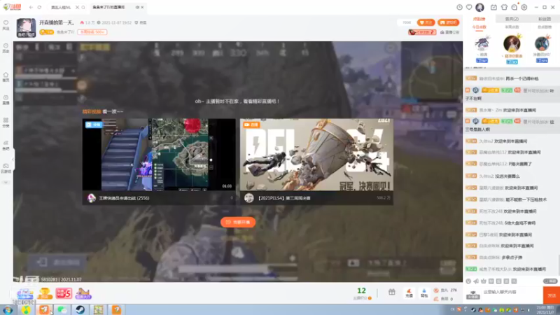The image size is (560, 315).
Task: Open the Steam icon in the taskbar
Action: click(80, 309)
